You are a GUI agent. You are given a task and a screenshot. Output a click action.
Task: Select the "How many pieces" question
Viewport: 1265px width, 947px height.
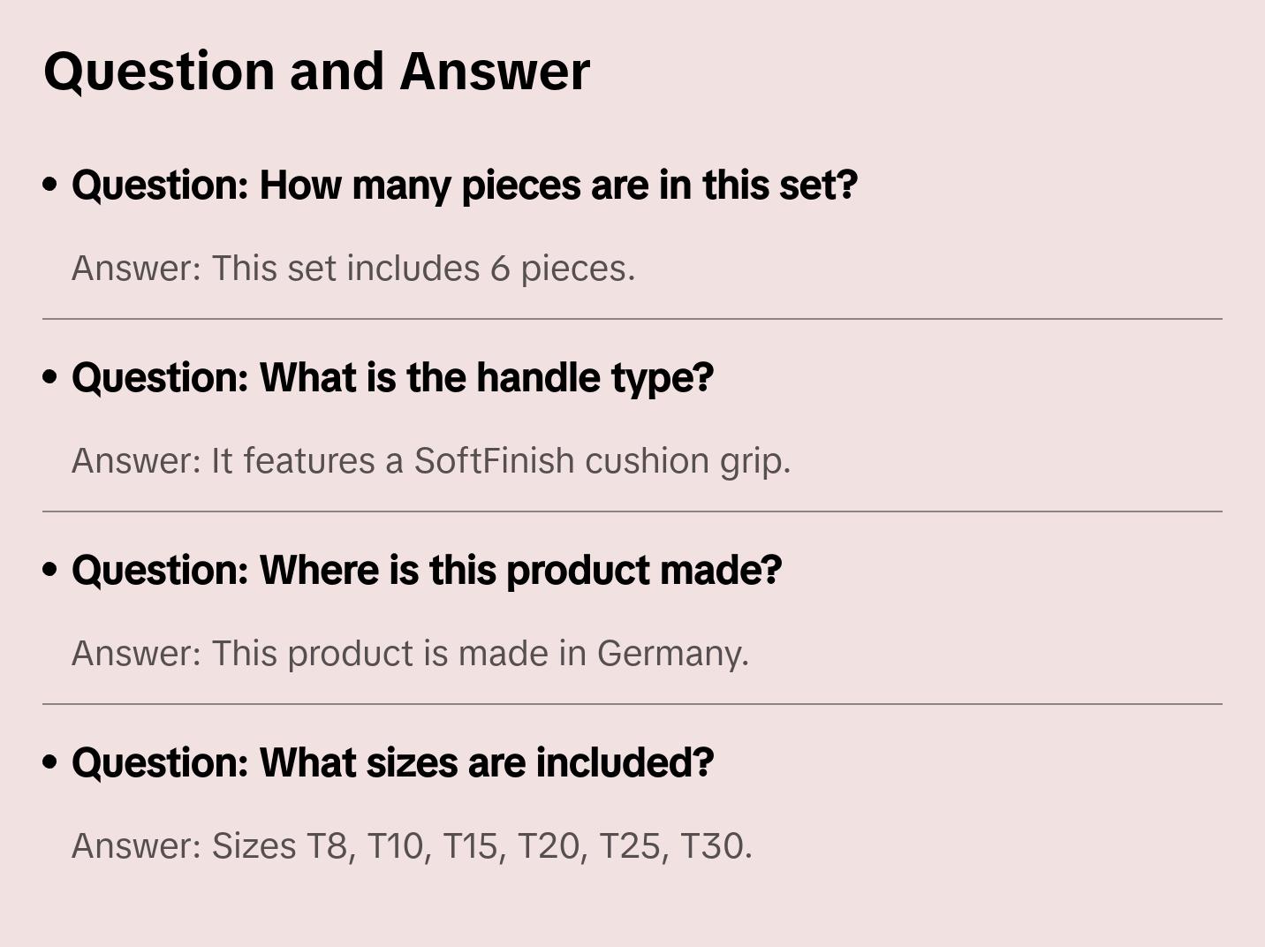click(x=465, y=186)
